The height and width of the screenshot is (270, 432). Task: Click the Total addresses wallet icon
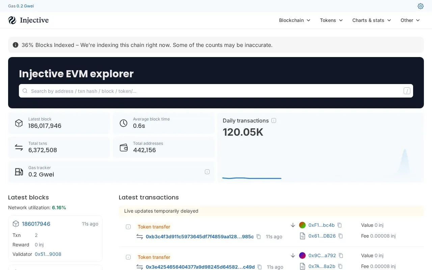[x=124, y=147]
